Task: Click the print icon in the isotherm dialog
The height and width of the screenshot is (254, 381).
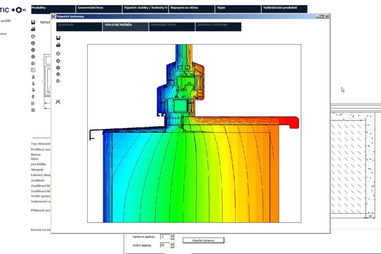Action: (x=58, y=45)
